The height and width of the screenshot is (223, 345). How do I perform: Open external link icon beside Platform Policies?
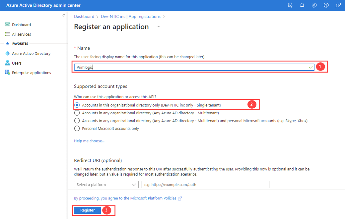[180, 198]
